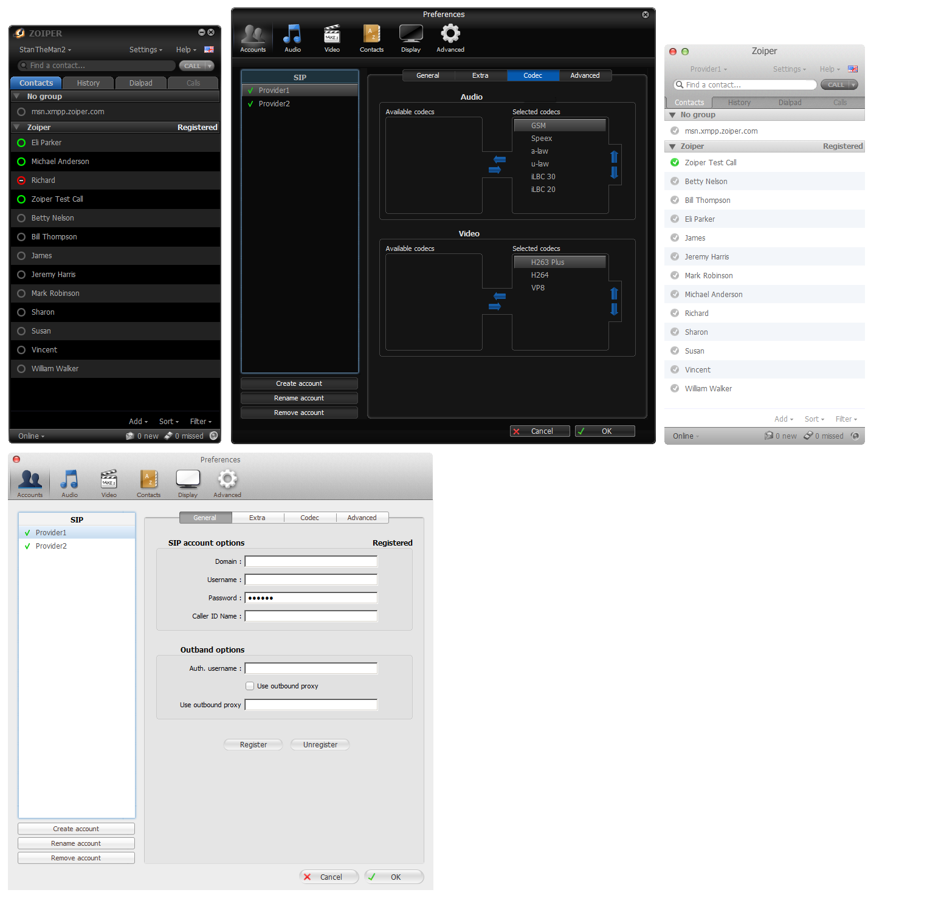Open StanTheMan2 account dropdown
The image size is (944, 898).
point(45,50)
